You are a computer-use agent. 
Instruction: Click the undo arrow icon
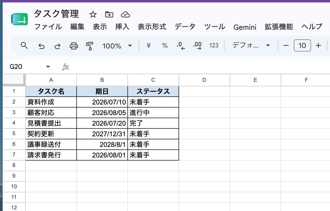(41, 46)
